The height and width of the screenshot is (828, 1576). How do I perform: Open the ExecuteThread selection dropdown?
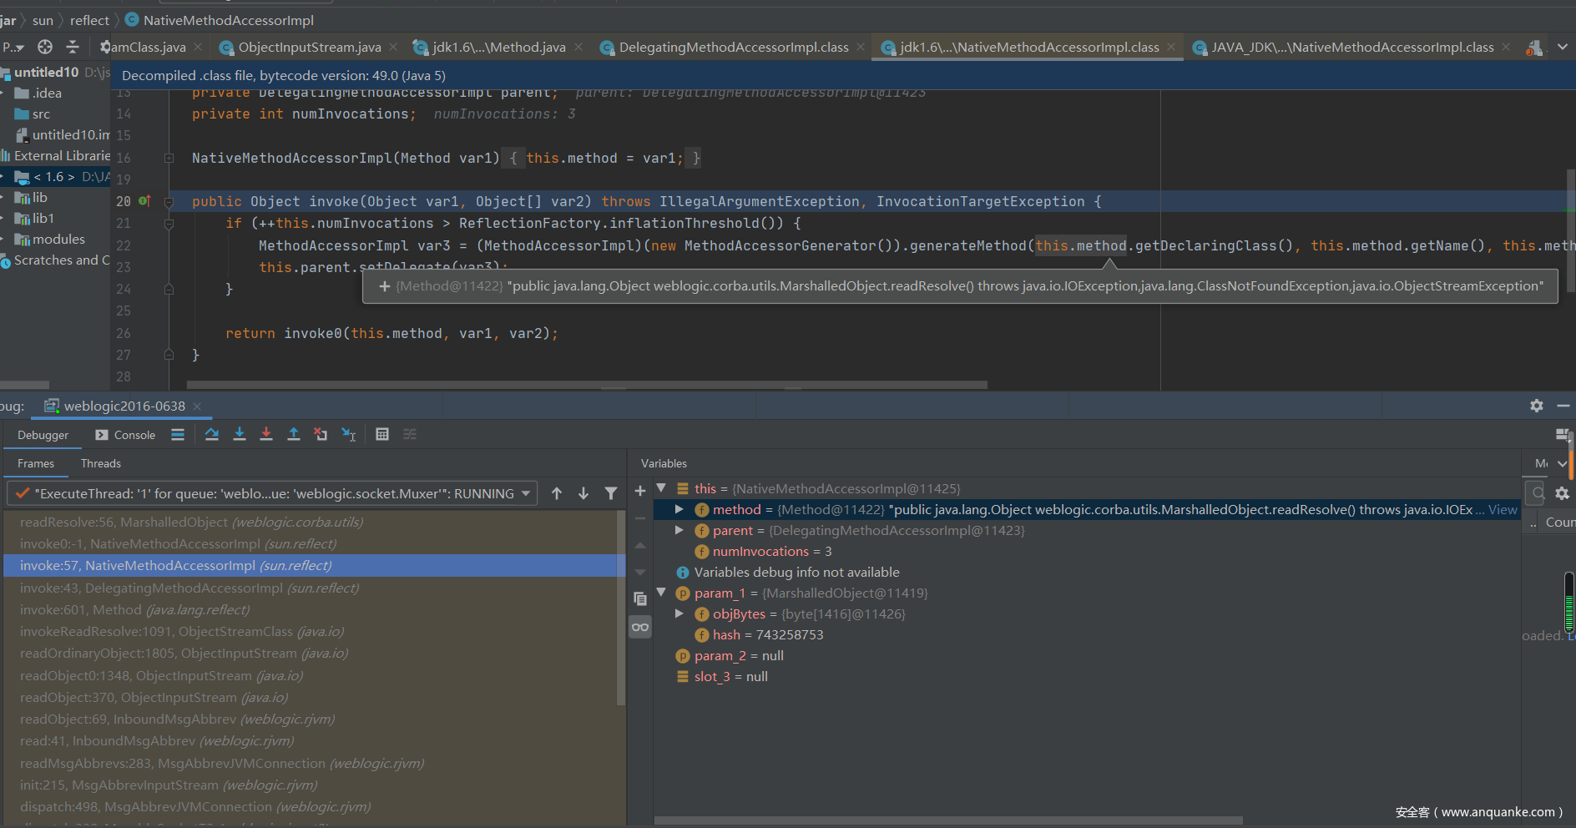point(526,493)
